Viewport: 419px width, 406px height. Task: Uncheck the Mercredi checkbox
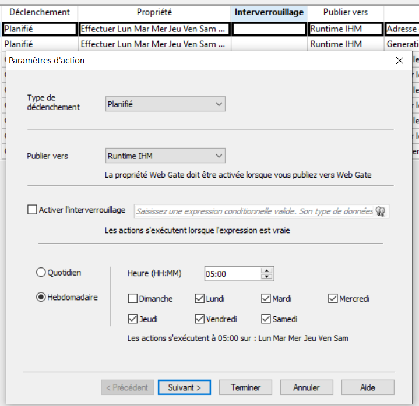pos(333,299)
